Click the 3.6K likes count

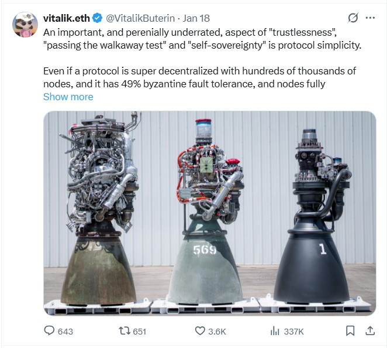[x=217, y=332]
